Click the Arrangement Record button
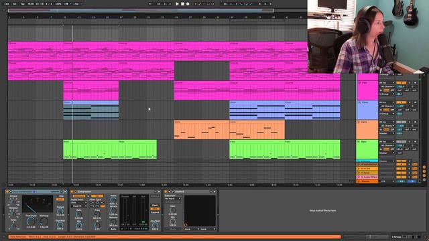429x241 pixels. point(188,4)
